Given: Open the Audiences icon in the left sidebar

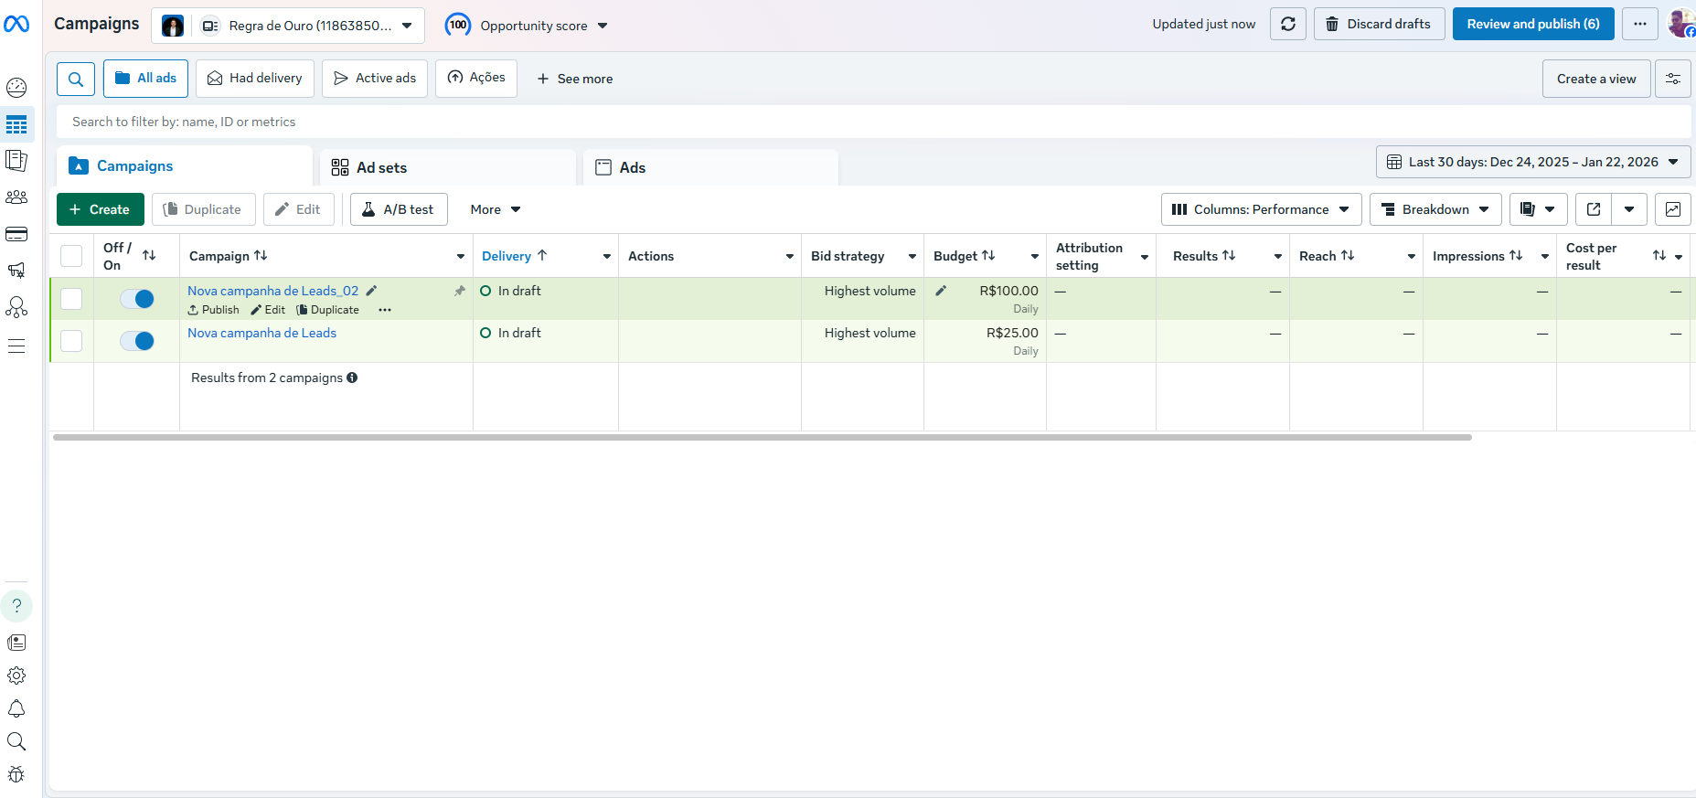Looking at the screenshot, I should [16, 197].
